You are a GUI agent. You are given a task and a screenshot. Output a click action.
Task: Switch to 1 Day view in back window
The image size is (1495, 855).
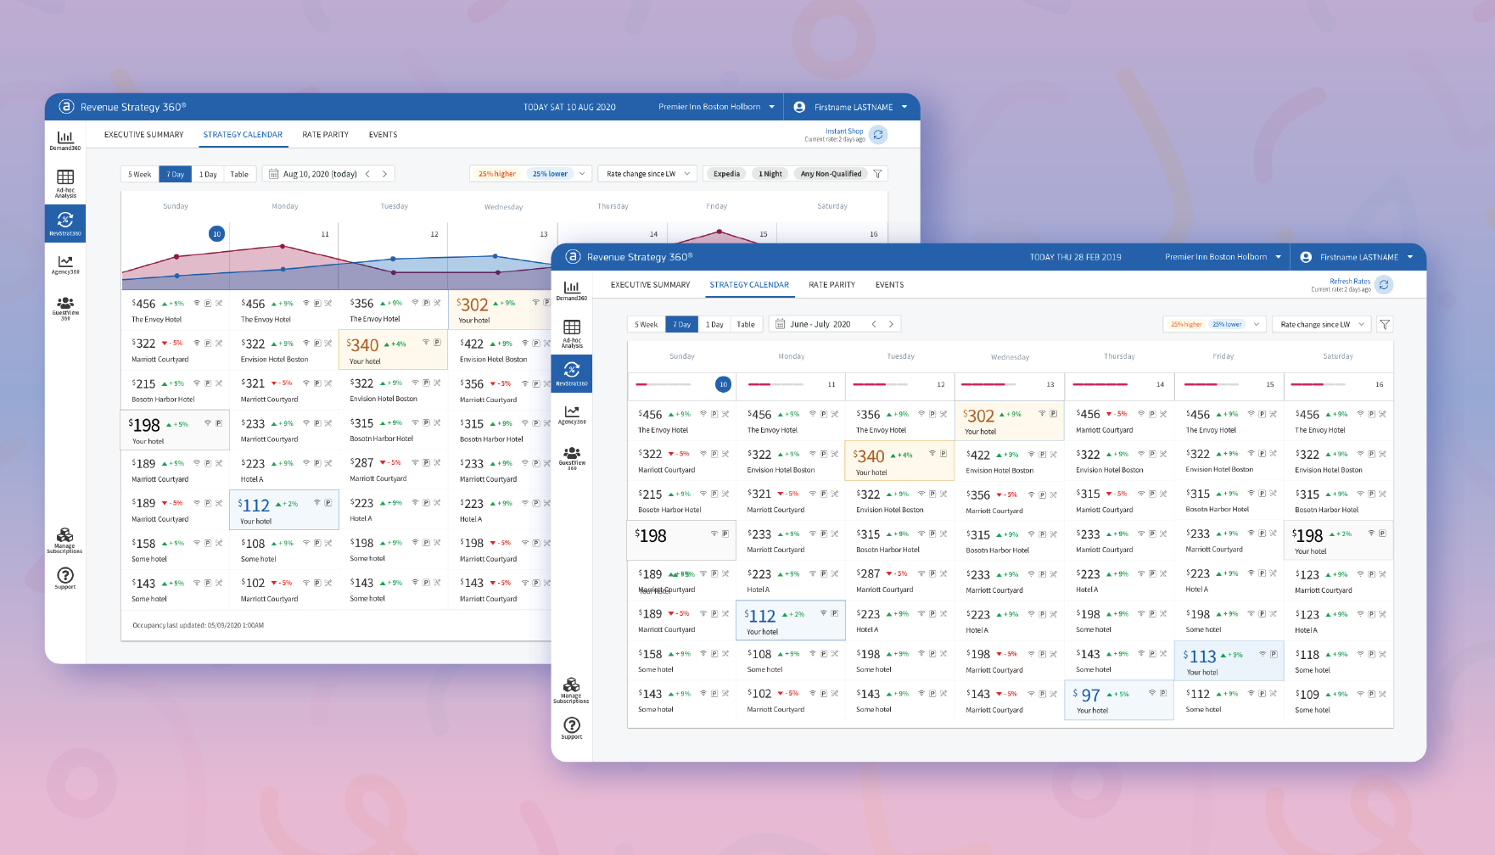[208, 174]
